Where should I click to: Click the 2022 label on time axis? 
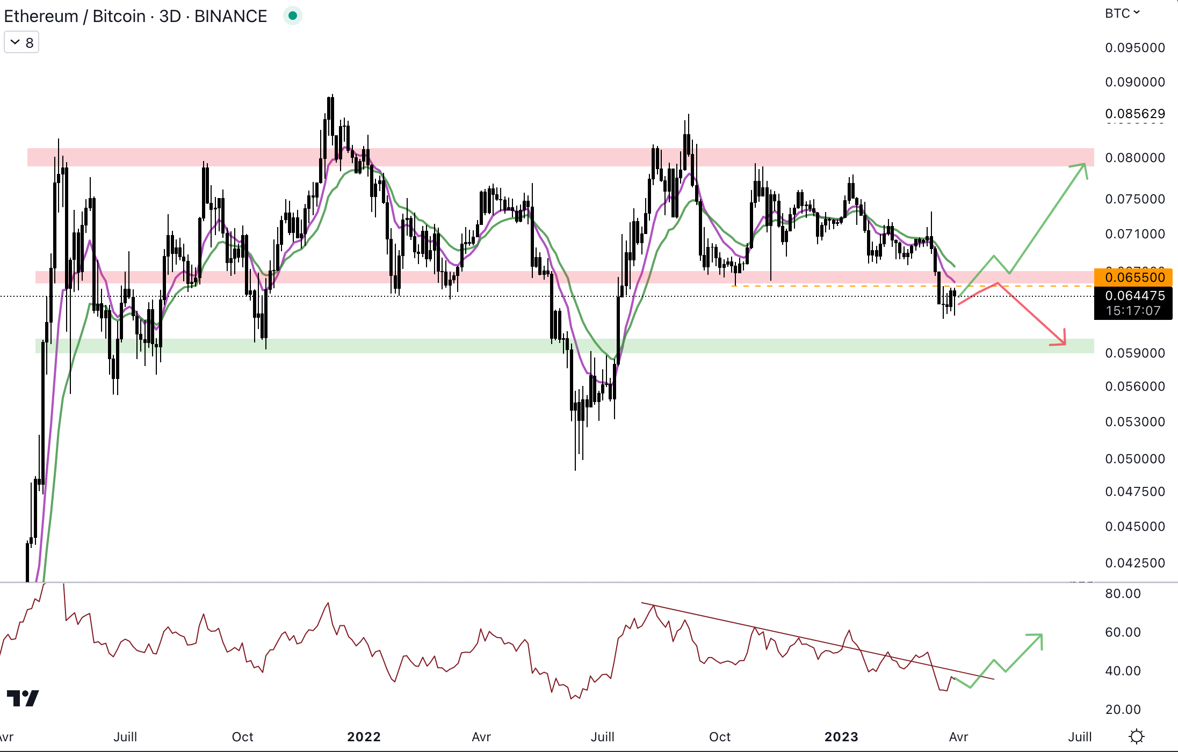tap(364, 736)
